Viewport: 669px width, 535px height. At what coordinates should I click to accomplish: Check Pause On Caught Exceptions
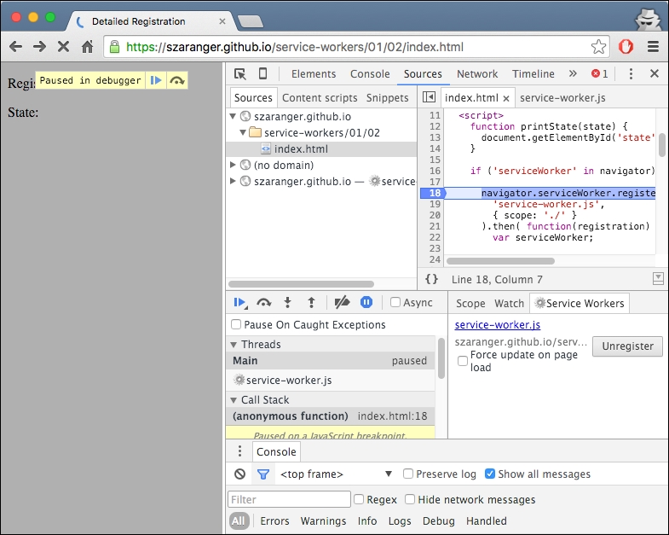236,325
